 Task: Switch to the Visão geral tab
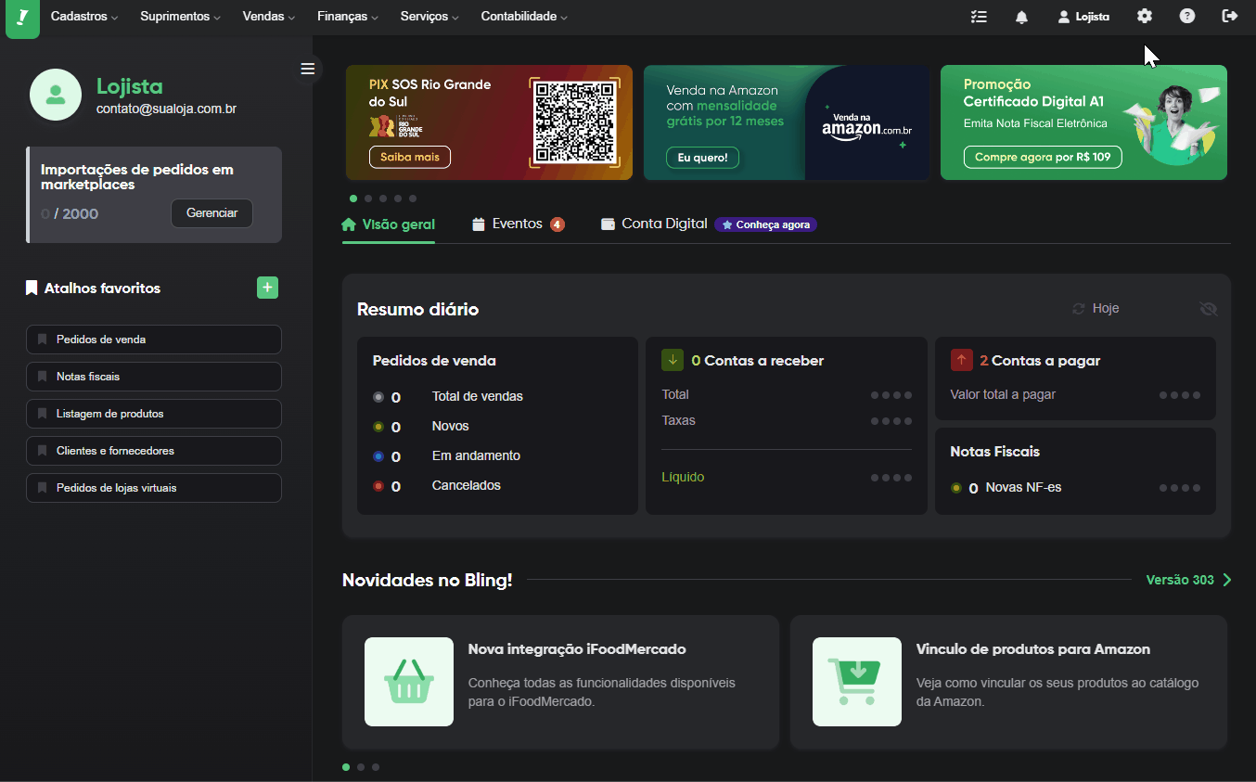[x=389, y=224]
